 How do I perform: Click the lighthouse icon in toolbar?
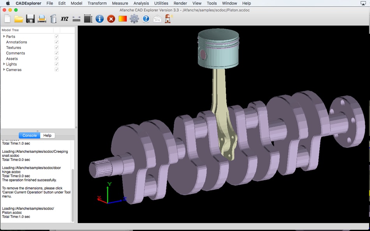168,19
